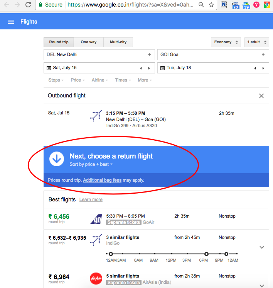The width and height of the screenshot is (273, 288).
Task: Close the Outbound flight panel
Action: (x=261, y=96)
